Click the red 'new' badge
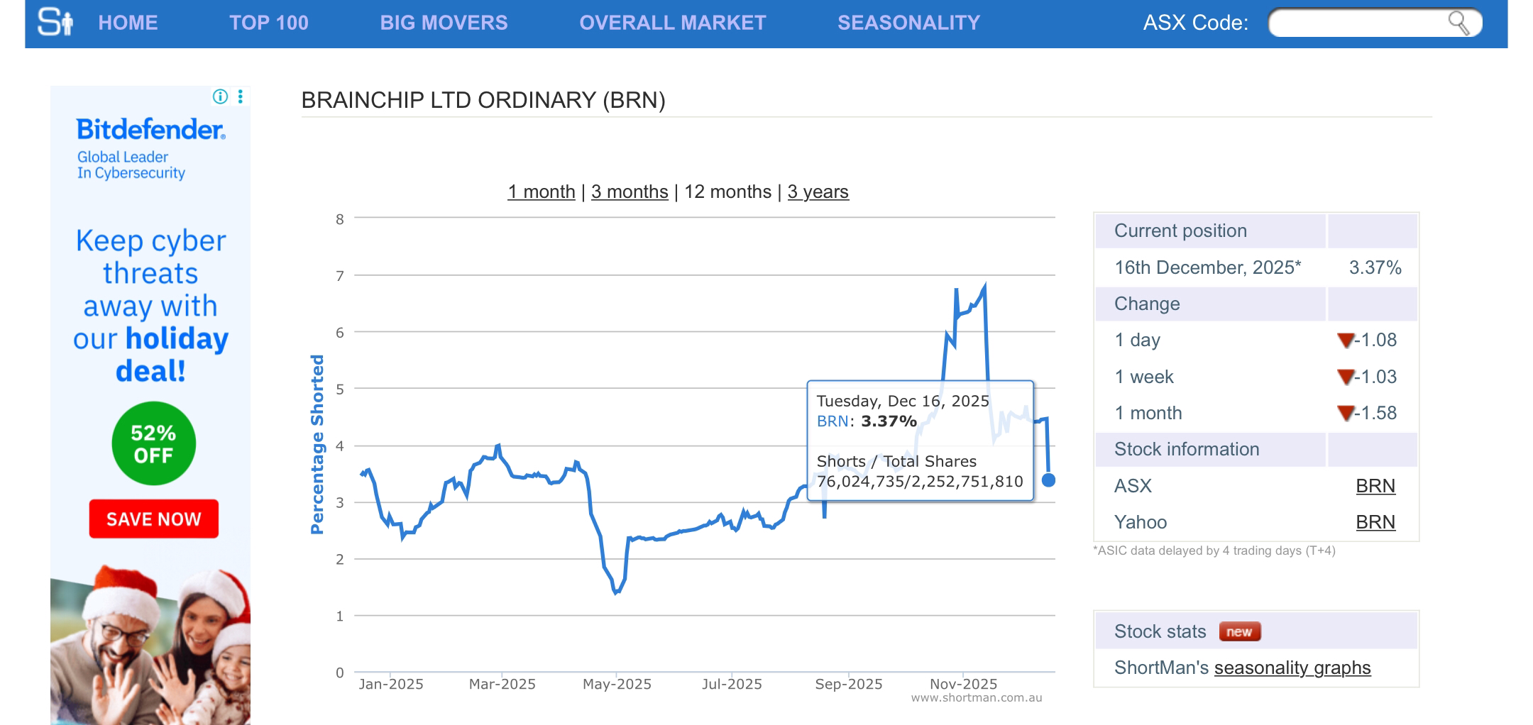This screenshot has height=725, width=1533. point(1239,631)
